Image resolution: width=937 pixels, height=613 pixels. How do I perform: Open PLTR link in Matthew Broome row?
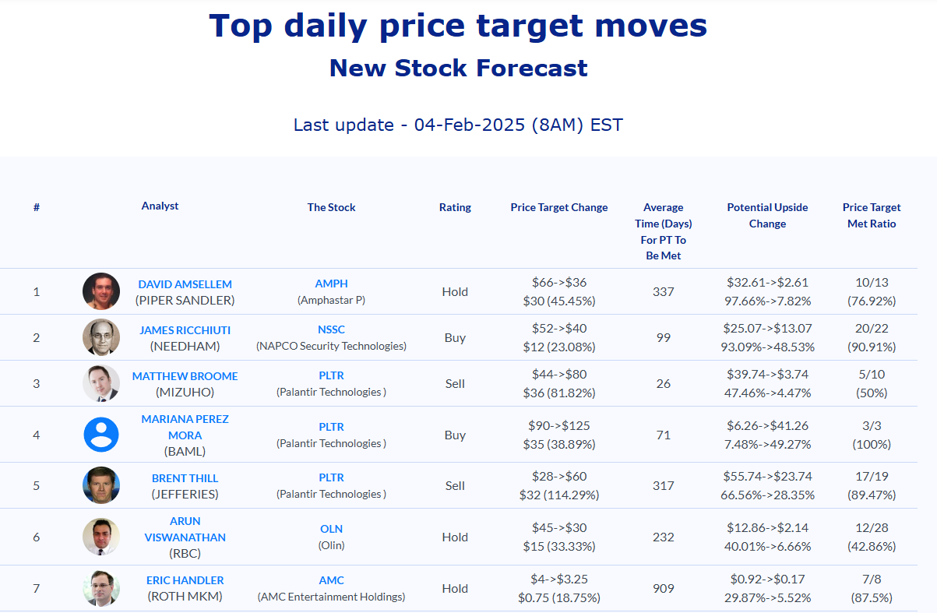[x=331, y=375]
